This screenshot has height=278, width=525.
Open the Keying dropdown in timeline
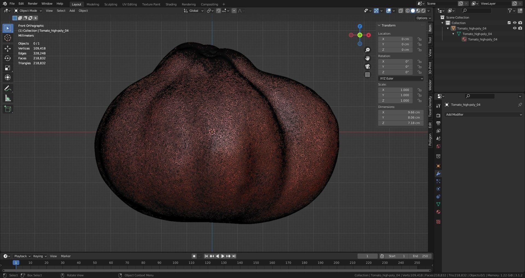pyautogui.click(x=40, y=256)
